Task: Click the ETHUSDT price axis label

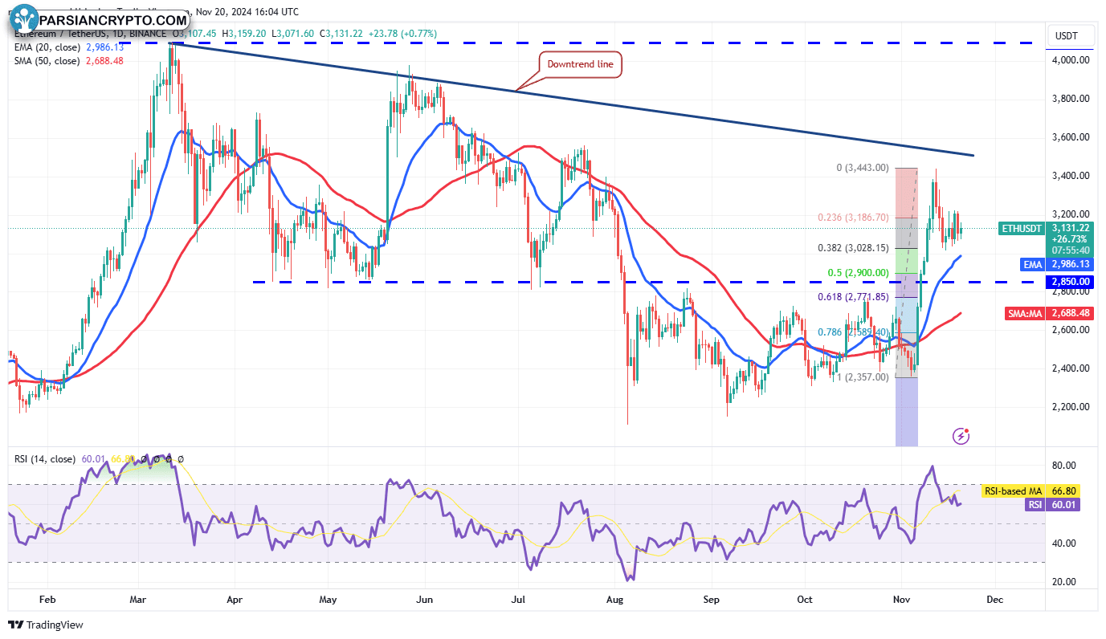Action: 1021,229
